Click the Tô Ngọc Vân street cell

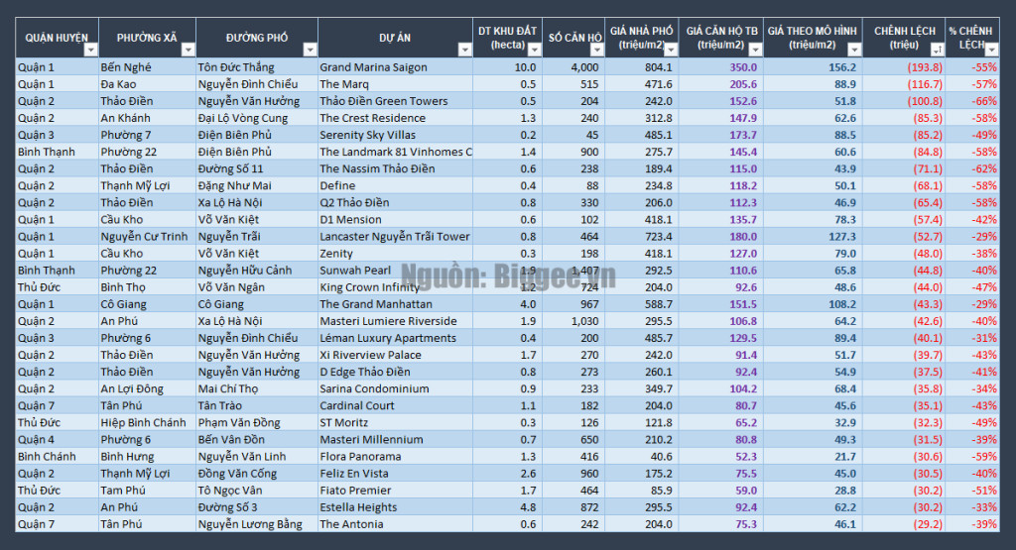tap(257, 490)
